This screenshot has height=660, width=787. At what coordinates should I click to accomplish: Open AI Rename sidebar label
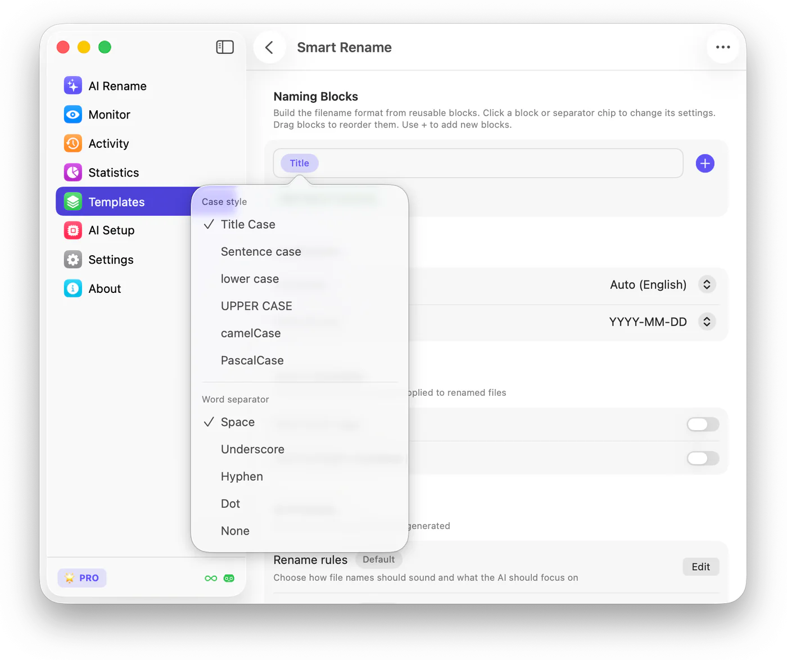117,86
